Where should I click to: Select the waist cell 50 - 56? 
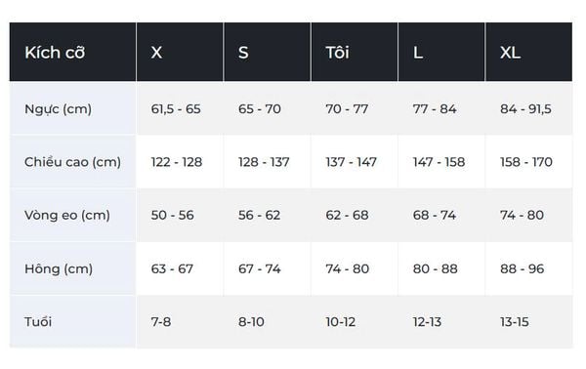172,215
